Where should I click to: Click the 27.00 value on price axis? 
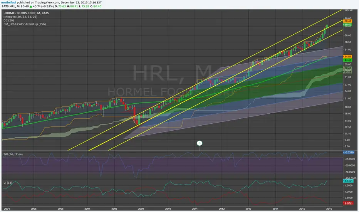tap(348, 84)
